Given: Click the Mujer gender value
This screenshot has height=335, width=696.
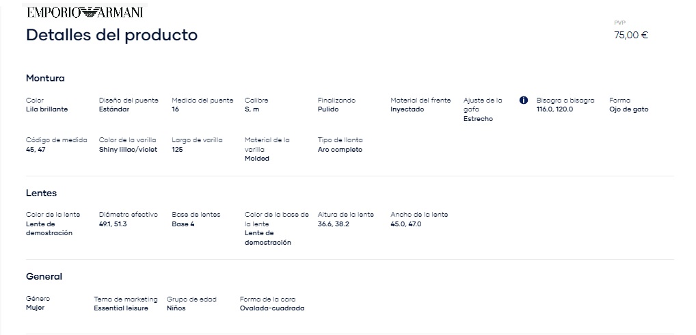Looking at the screenshot, I should pyautogui.click(x=35, y=308).
